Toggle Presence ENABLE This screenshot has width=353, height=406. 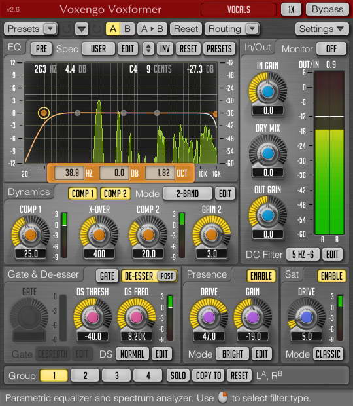click(261, 276)
